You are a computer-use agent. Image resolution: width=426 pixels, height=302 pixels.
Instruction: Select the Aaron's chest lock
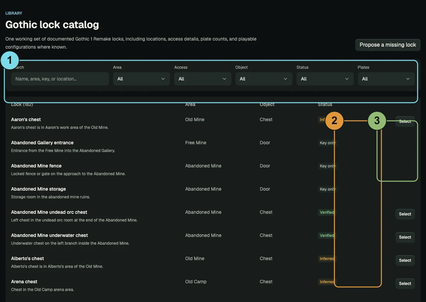[x=405, y=122]
